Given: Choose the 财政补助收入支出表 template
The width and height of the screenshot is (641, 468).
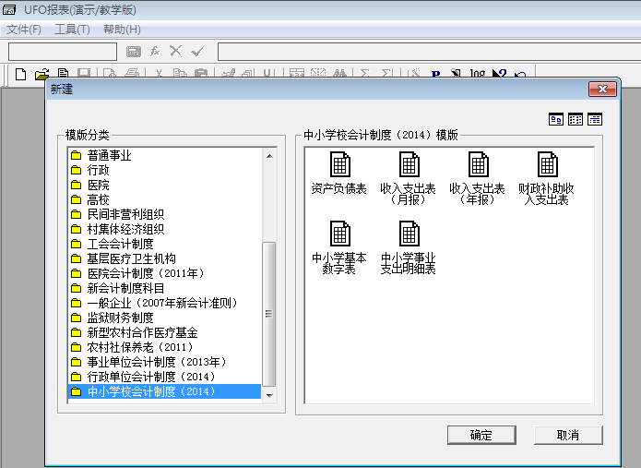Looking at the screenshot, I should 546,166.
